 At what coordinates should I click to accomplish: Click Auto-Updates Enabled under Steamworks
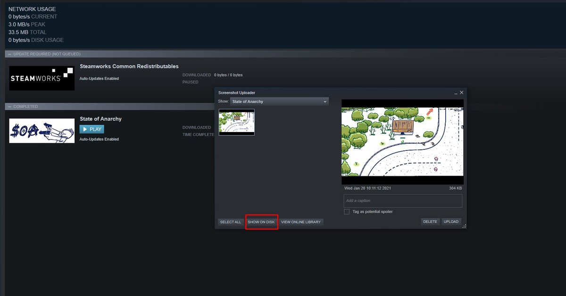click(99, 79)
